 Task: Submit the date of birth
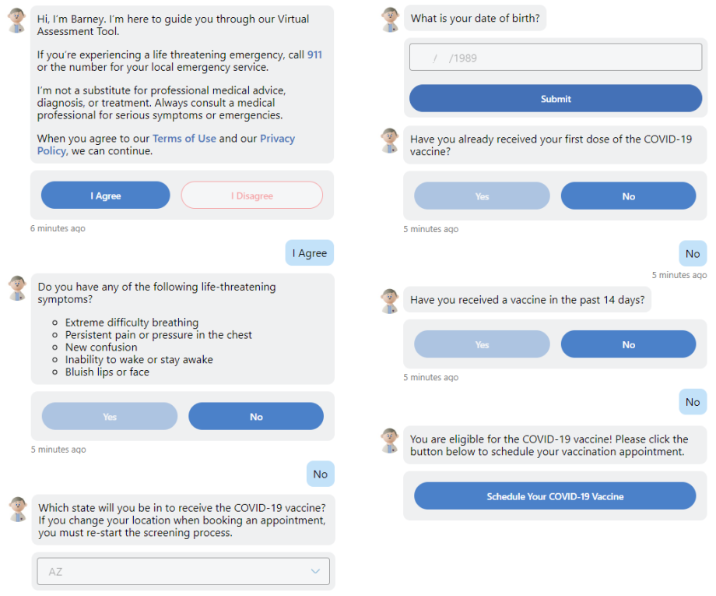click(556, 99)
